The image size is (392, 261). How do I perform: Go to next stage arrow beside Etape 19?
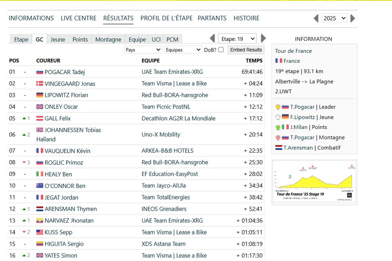pos(263,38)
